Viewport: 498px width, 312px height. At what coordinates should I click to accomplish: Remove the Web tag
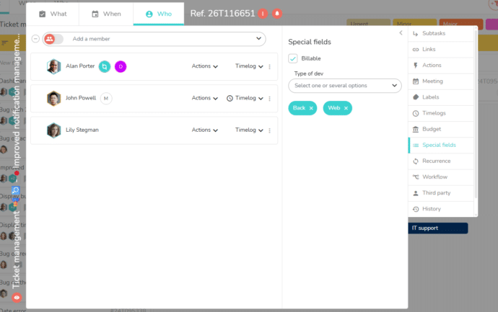[x=346, y=108]
